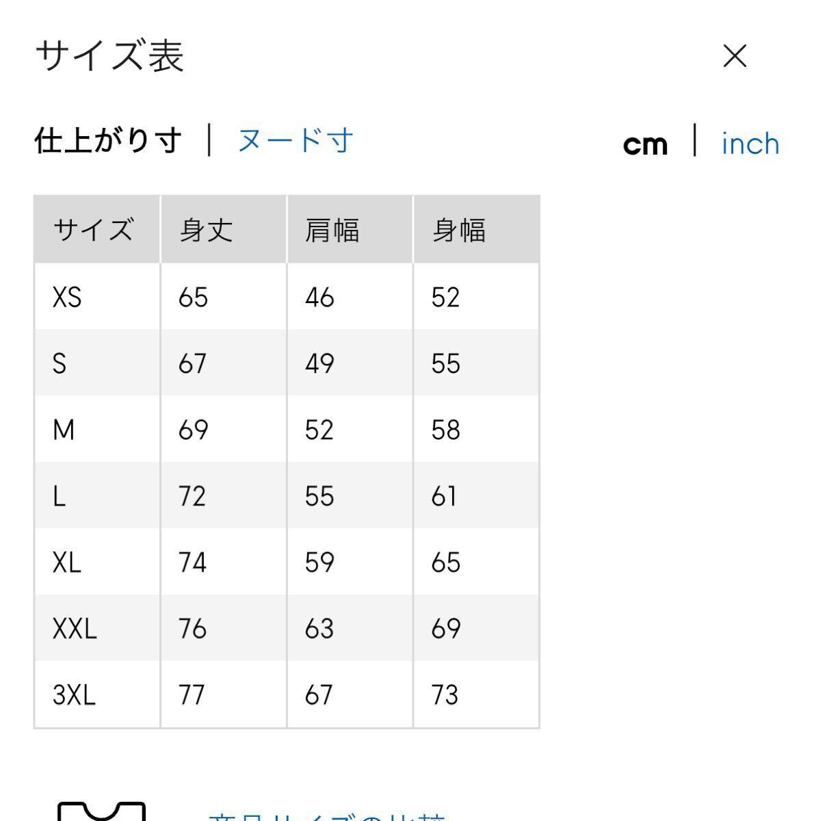Click the shirt icon below the table
Screen dimensions: 814x821
[103, 813]
